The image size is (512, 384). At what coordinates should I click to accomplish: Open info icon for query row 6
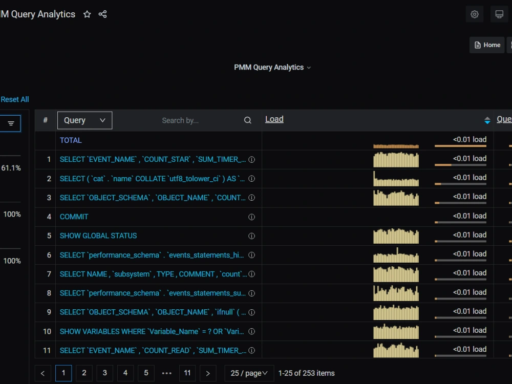[x=251, y=255]
